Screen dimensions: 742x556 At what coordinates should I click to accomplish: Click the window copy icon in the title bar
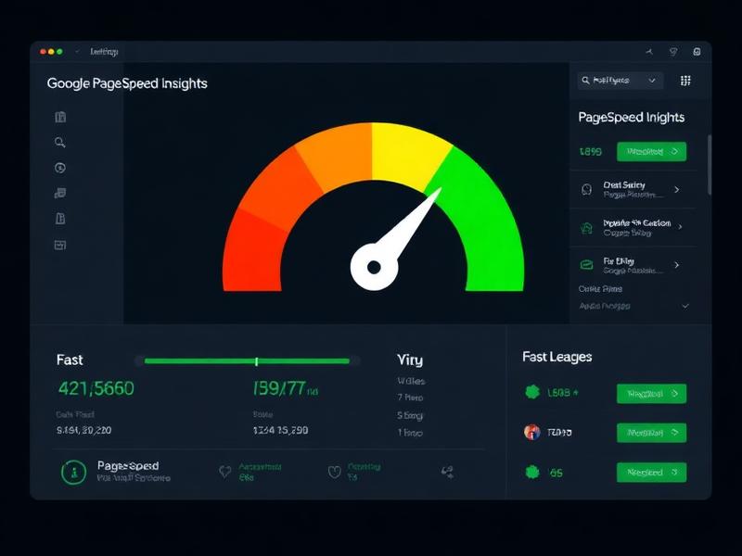[697, 52]
